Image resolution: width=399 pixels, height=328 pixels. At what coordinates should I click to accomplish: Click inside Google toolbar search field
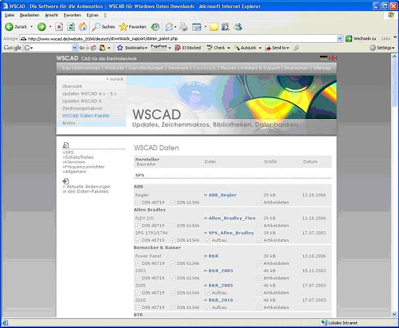pyautogui.click(x=48, y=48)
